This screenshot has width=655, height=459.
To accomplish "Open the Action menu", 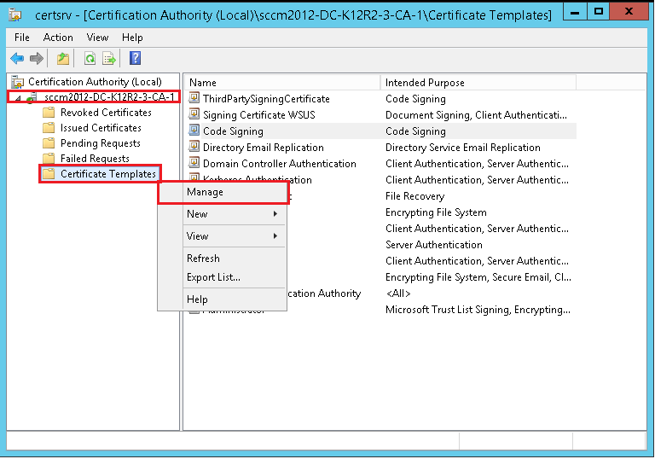I will [x=58, y=38].
